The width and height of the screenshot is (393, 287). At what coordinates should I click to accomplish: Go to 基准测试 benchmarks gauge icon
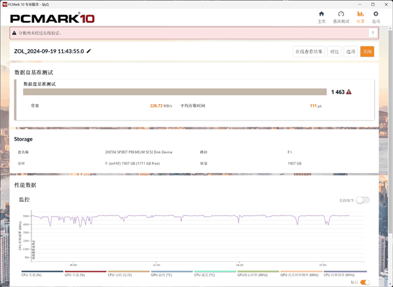(341, 16)
